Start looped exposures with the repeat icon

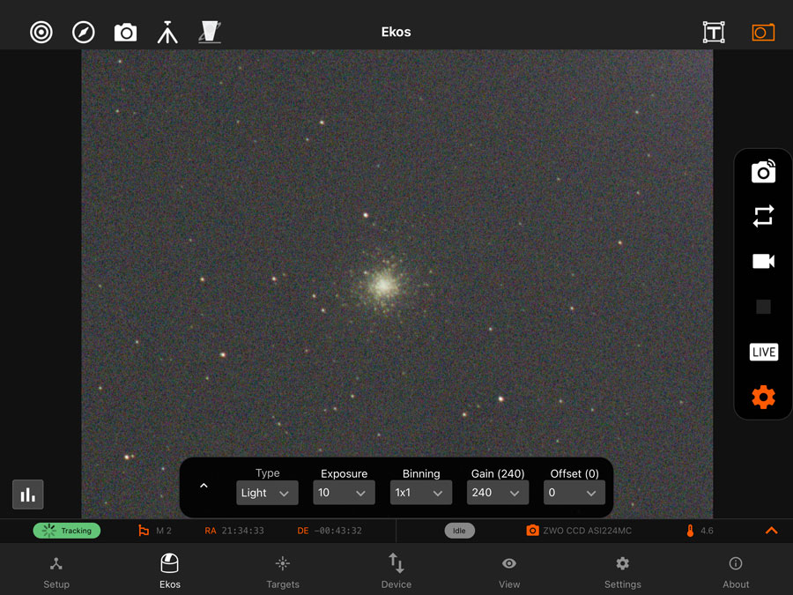763,216
